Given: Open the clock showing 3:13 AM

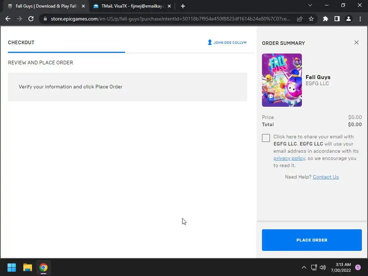Looking at the screenshot, I should (341, 267).
